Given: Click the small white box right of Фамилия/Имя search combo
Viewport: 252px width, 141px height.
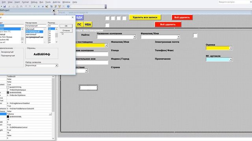Looking at the screenshot, I should point(195,36).
